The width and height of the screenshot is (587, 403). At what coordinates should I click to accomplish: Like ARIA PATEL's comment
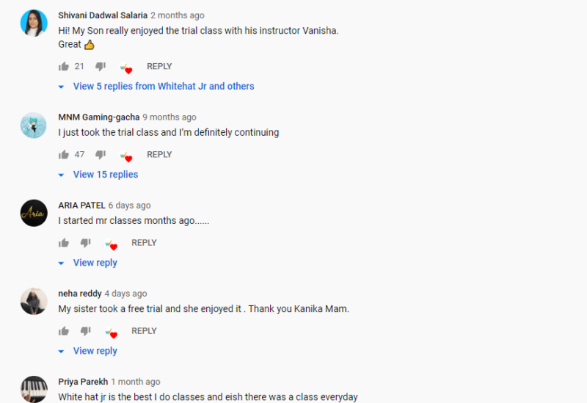tap(64, 243)
